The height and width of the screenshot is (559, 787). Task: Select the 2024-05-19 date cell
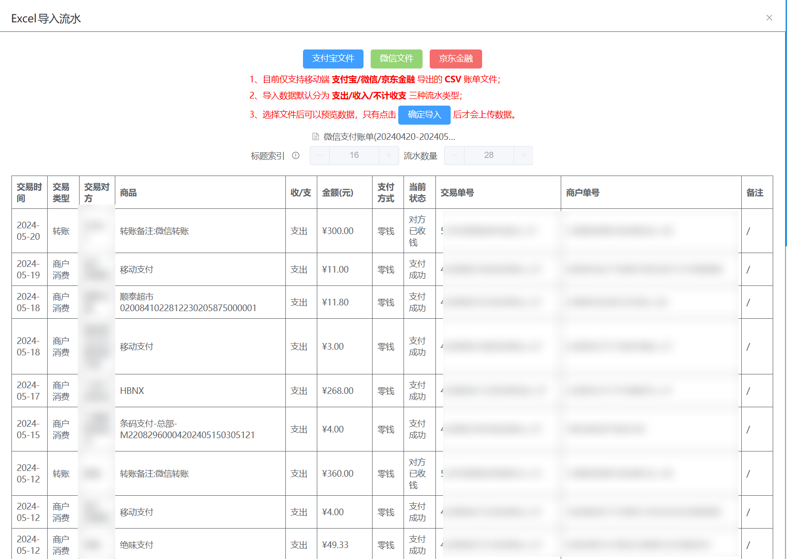point(30,269)
